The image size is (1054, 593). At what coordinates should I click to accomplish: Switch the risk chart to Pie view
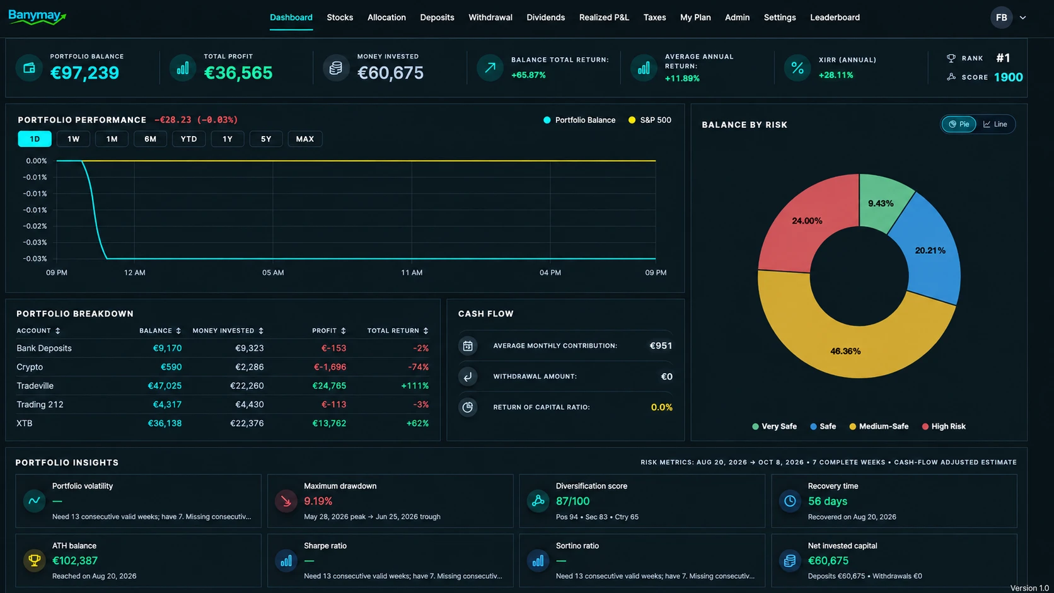click(x=959, y=124)
